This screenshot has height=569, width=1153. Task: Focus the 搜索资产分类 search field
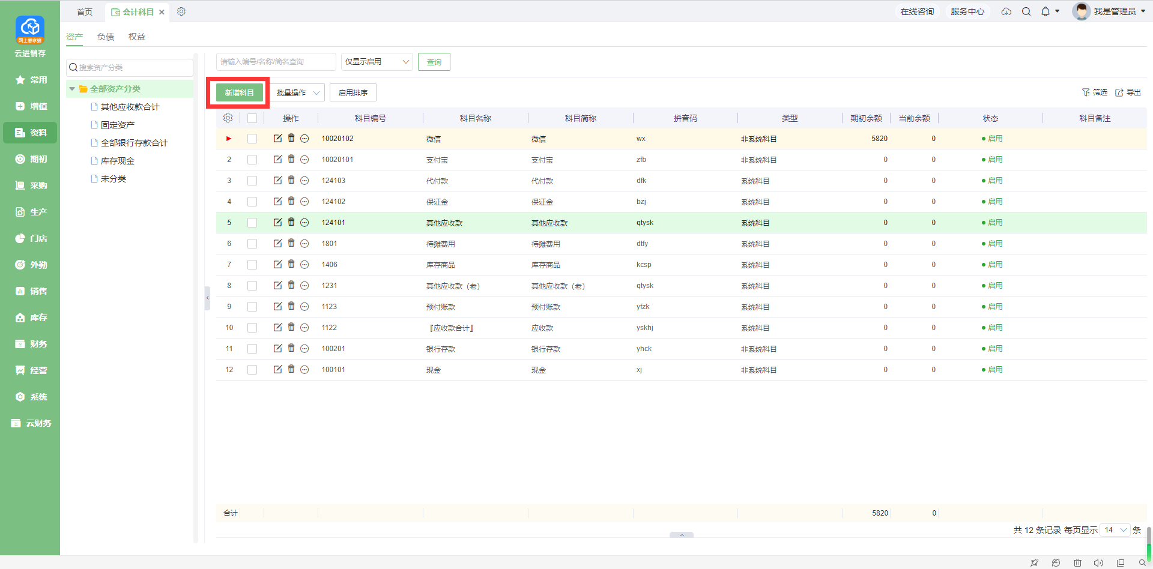[130, 67]
